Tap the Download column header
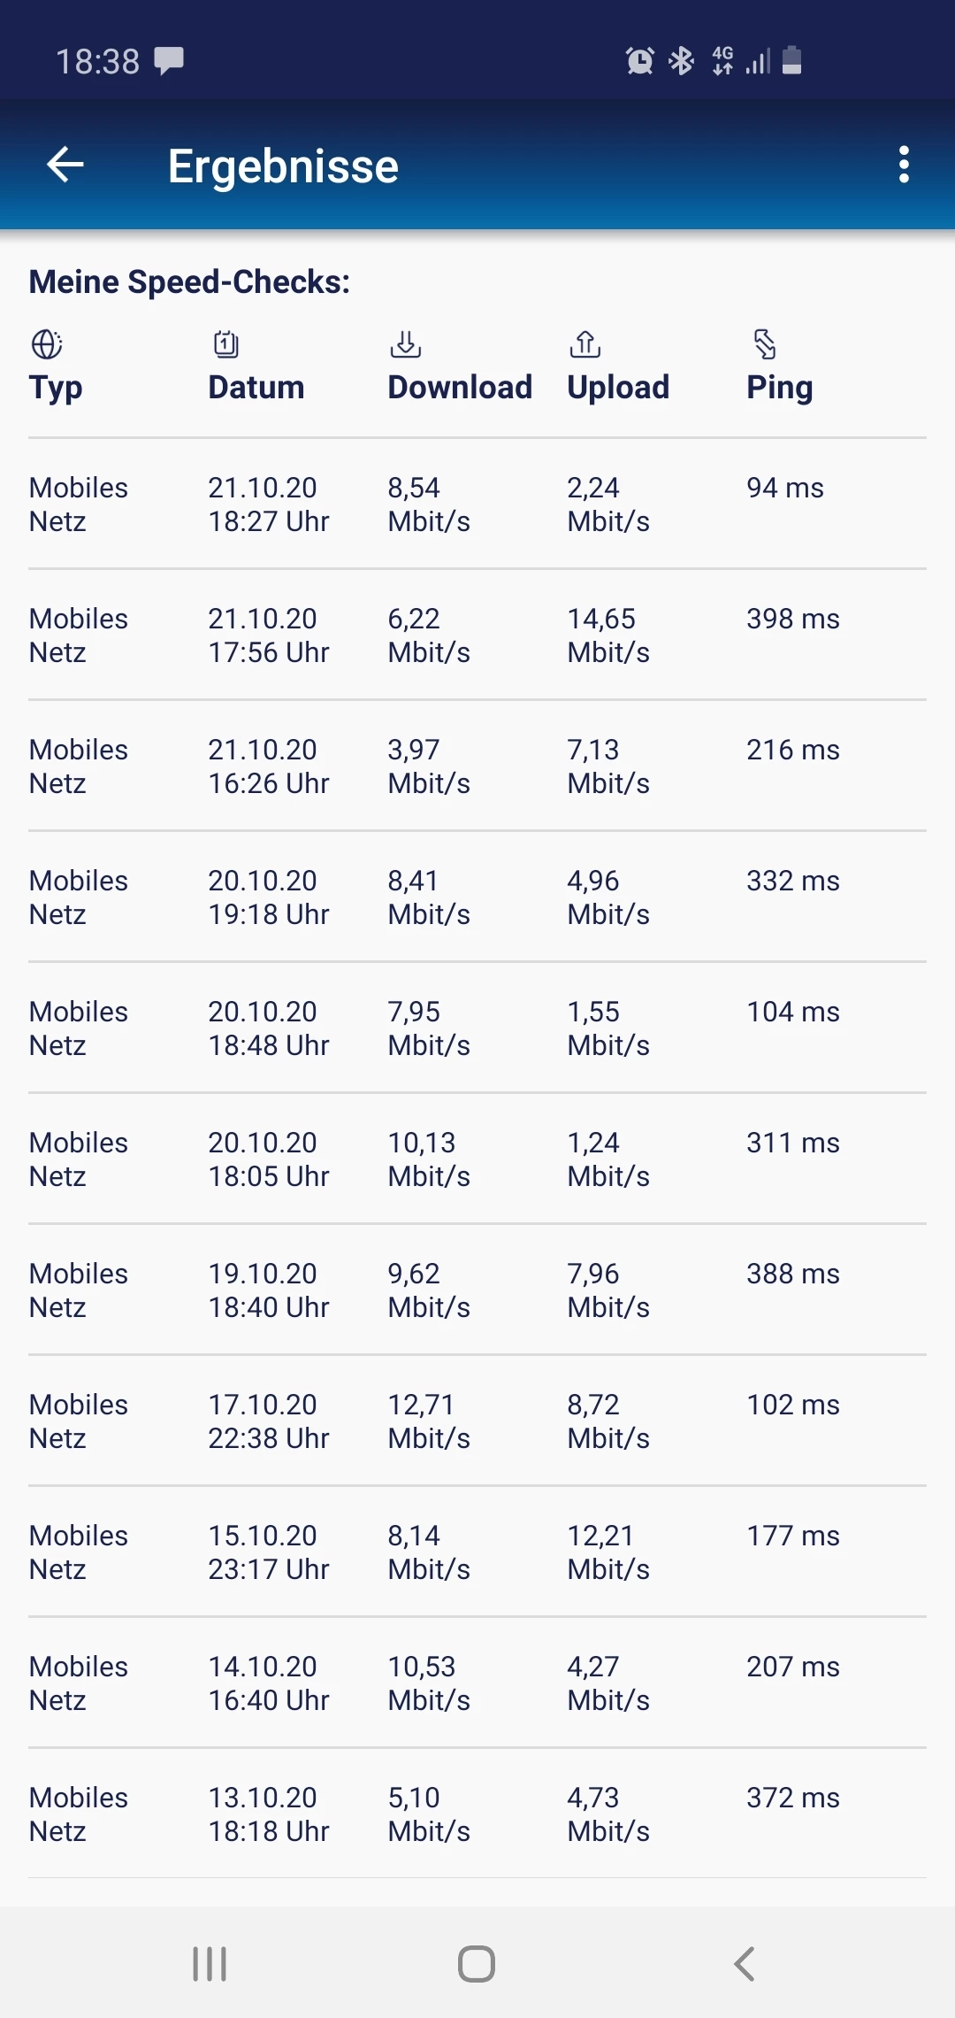 (460, 387)
